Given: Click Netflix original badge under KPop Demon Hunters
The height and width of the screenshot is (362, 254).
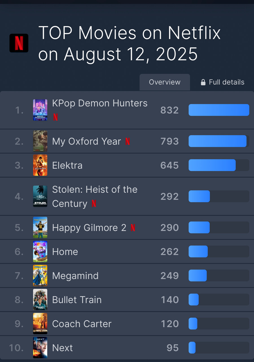Looking at the screenshot, I should coord(56,117).
